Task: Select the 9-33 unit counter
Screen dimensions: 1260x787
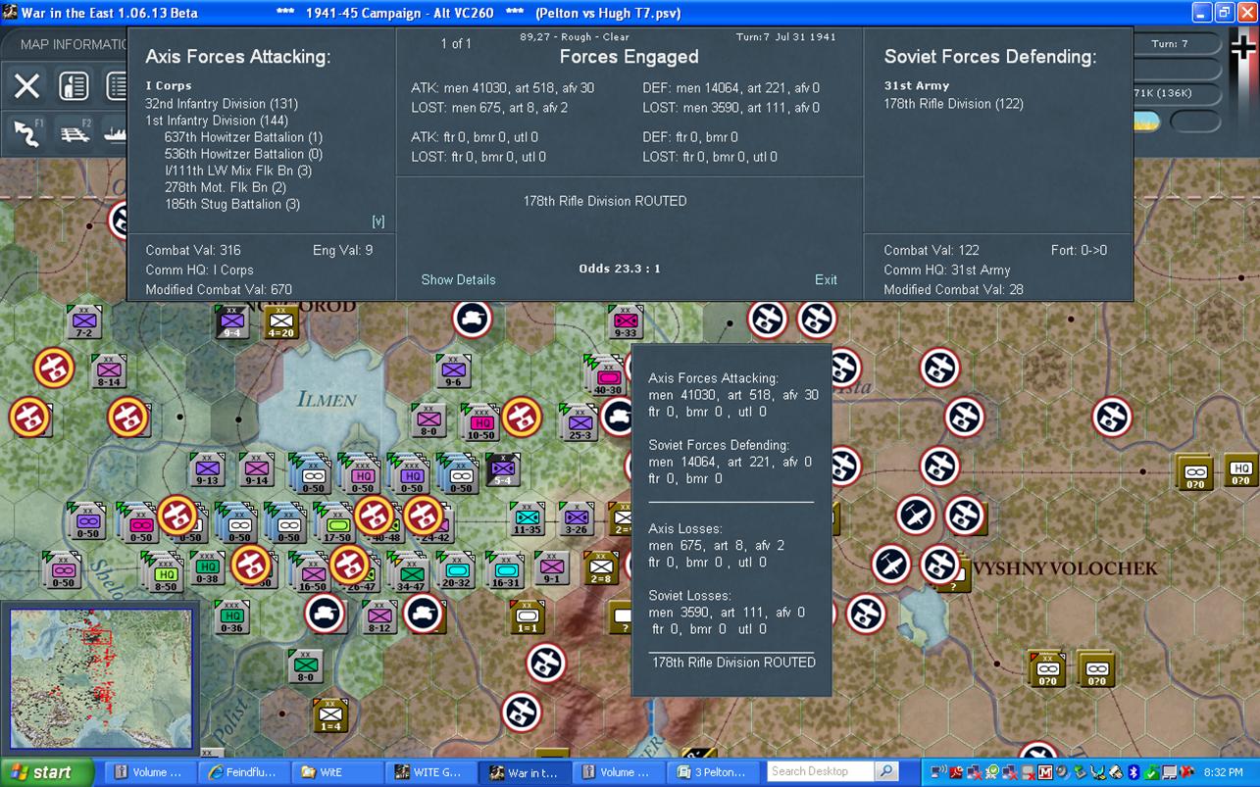Action: [x=625, y=321]
